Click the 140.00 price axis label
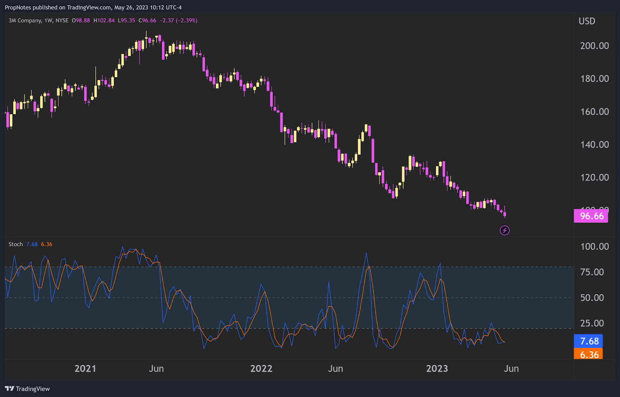 pos(594,144)
